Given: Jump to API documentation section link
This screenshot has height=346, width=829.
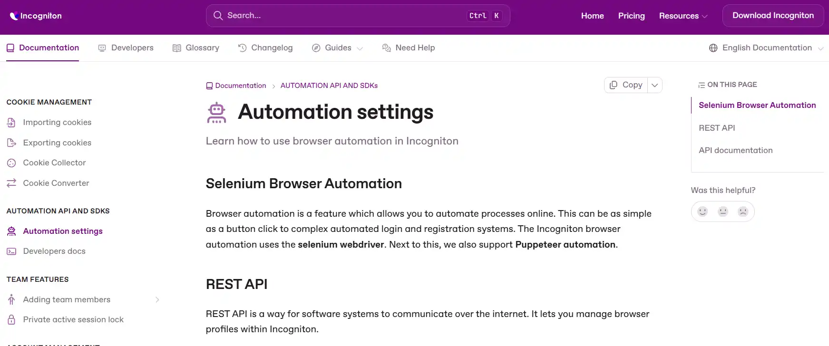Looking at the screenshot, I should coord(735,150).
